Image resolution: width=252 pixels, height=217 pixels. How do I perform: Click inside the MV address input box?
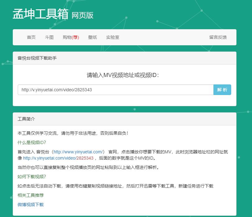point(115,90)
